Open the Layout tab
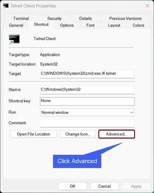The image size is (154, 193). click(114, 25)
